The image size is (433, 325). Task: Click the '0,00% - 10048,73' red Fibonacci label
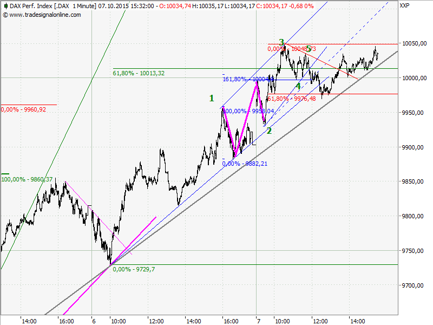tap(290, 48)
